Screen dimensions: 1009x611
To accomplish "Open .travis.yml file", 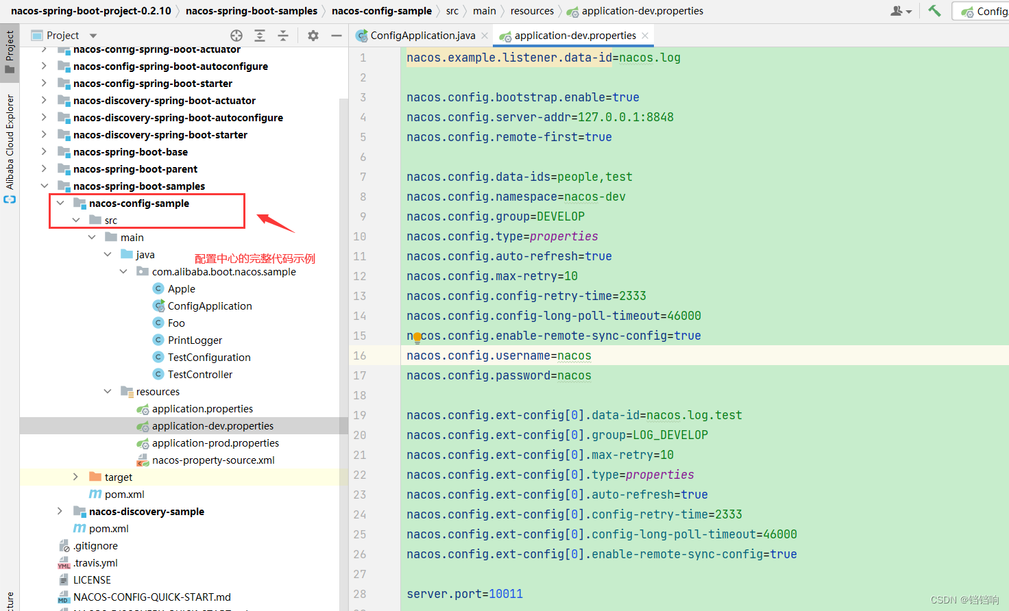I will pyautogui.click(x=88, y=563).
